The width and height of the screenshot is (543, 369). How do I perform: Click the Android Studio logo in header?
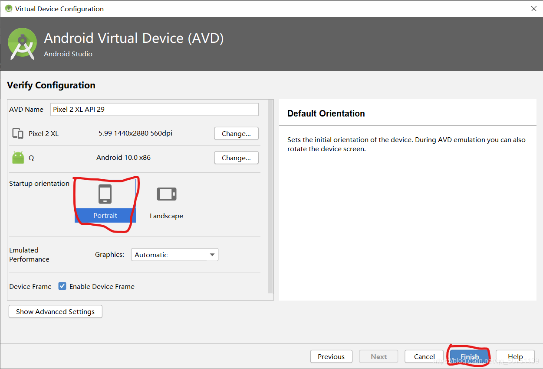click(22, 44)
